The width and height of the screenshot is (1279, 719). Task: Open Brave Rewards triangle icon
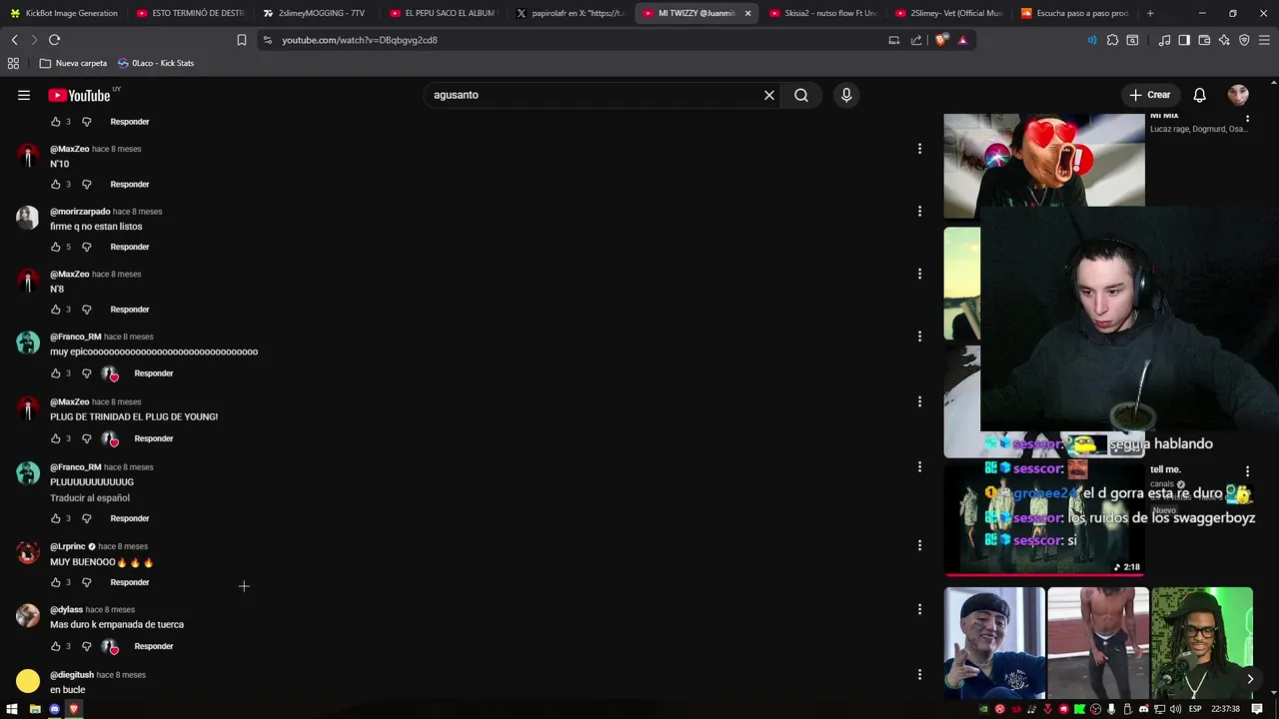962,40
